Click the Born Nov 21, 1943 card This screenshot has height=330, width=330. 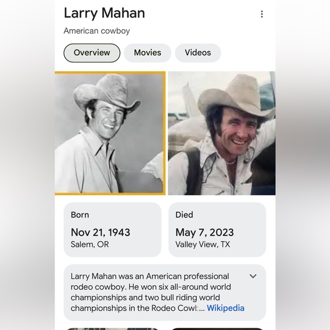pos(113,230)
